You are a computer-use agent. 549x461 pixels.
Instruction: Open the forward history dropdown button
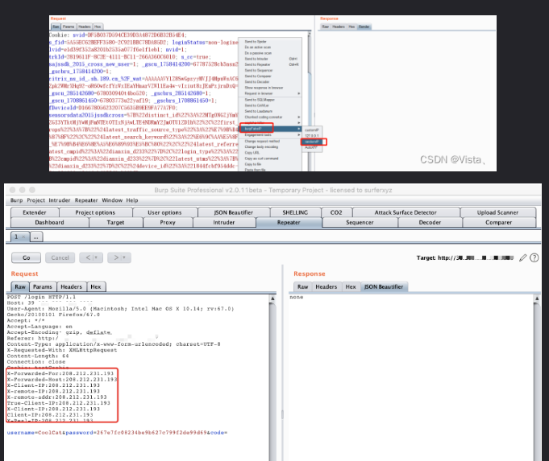click(119, 257)
